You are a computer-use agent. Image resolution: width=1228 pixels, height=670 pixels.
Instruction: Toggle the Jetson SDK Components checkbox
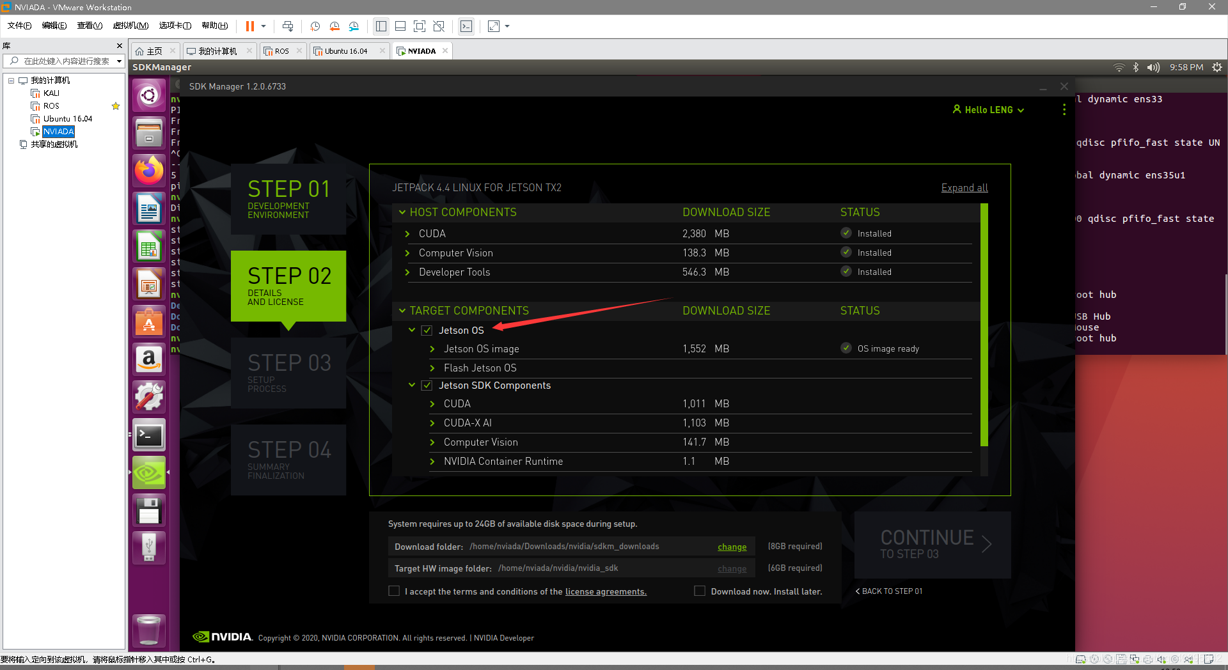pos(427,386)
